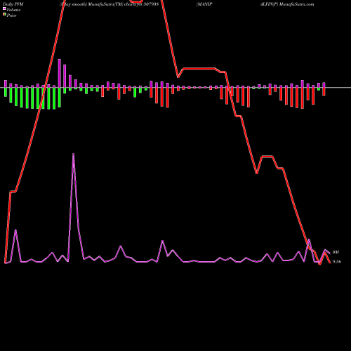Click the Price legend color swatch

click(4, 15)
